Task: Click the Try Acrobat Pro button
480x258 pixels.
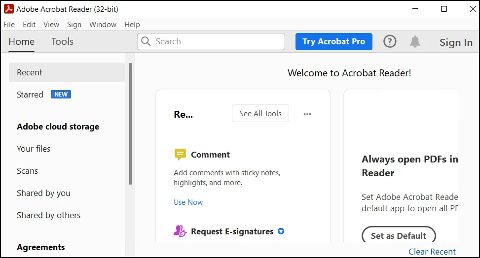Action: [x=333, y=41]
